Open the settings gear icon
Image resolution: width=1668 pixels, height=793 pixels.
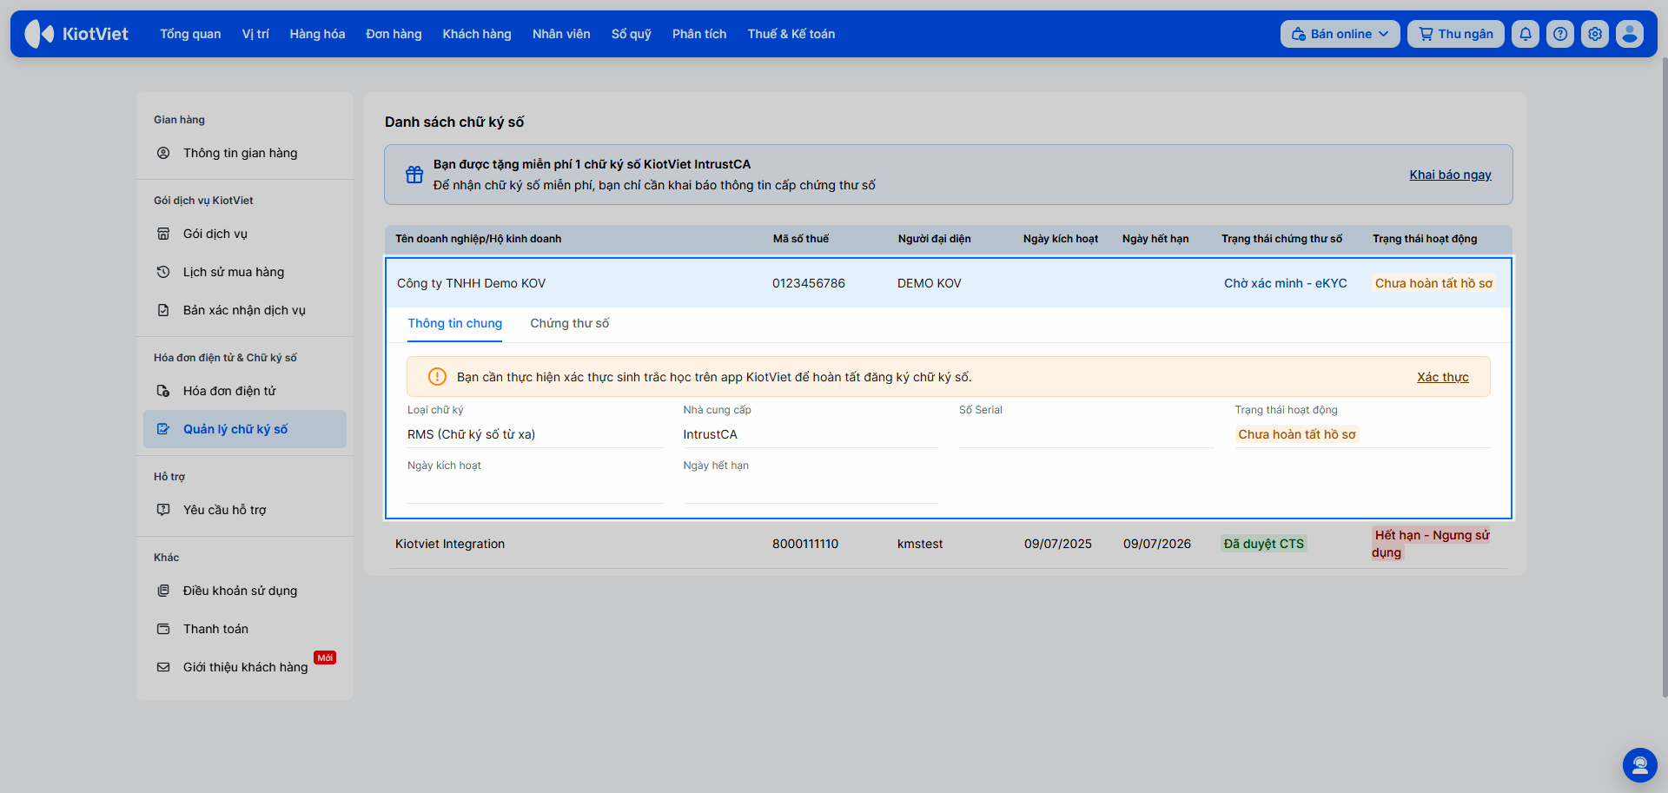1595,34
